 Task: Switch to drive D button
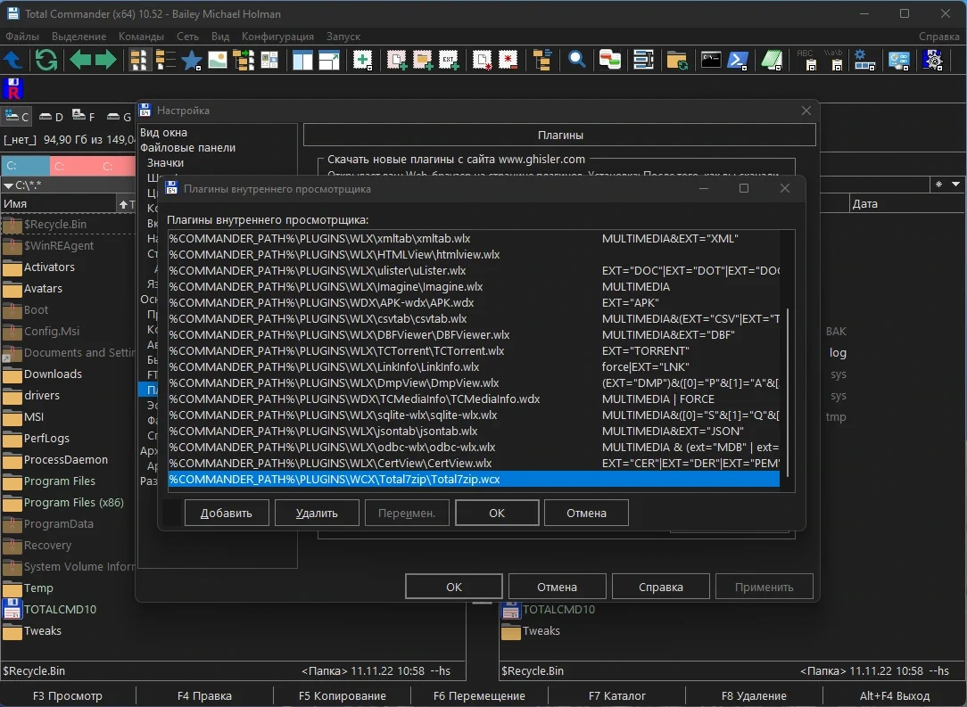[x=51, y=117]
